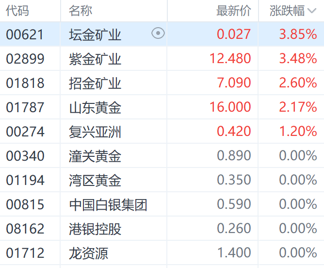
Task: Select the 涨跌幅 column header
Action: click(x=287, y=11)
